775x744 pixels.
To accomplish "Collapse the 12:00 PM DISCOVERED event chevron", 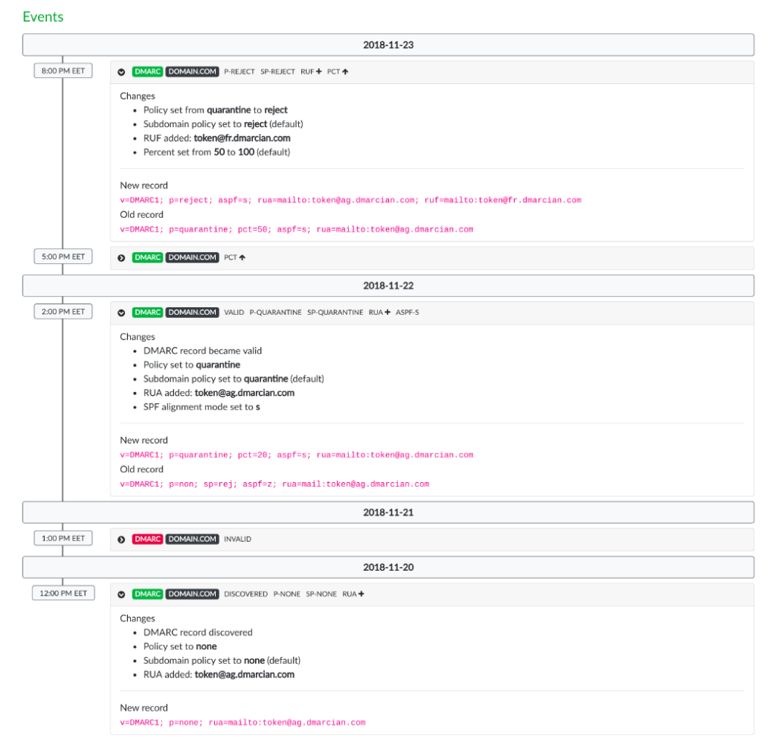I will (x=121, y=594).
